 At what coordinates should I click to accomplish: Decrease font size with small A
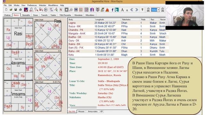pos(127,10)
